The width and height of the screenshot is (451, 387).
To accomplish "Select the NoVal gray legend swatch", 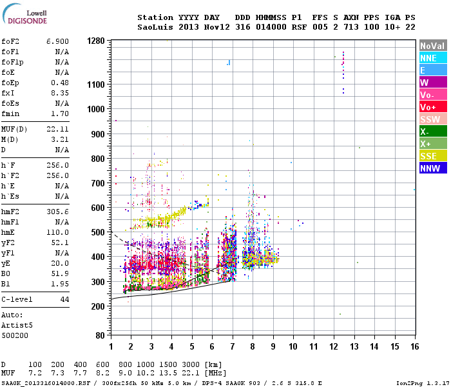I will tap(433, 46).
